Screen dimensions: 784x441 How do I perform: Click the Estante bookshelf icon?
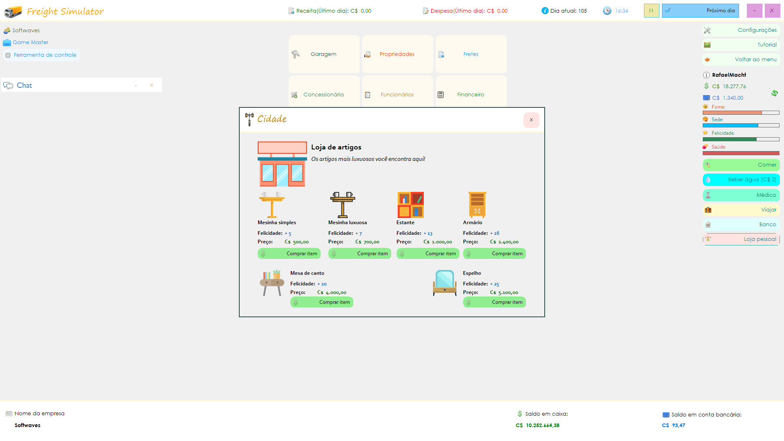(410, 205)
